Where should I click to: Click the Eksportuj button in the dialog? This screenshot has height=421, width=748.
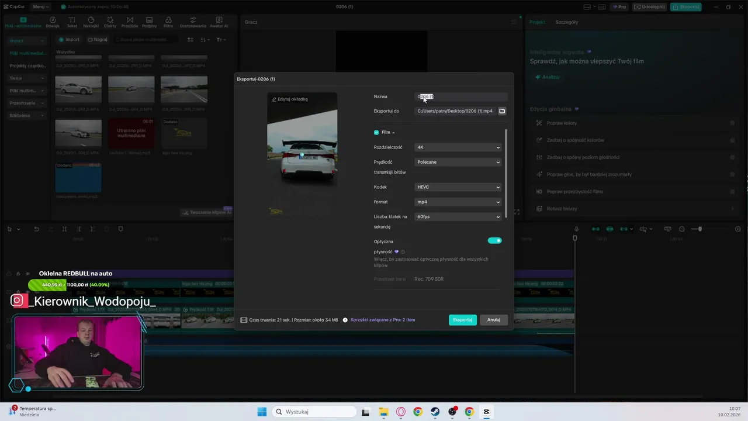[463, 320]
